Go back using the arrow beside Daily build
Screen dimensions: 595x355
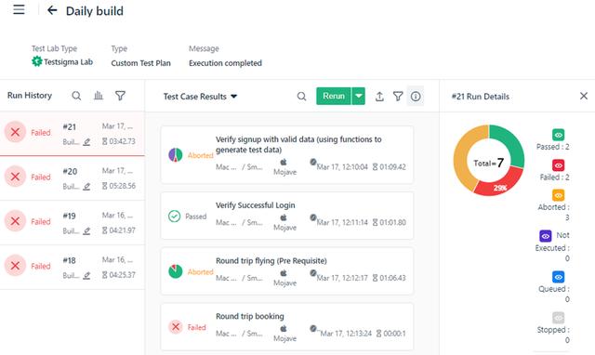coord(52,10)
